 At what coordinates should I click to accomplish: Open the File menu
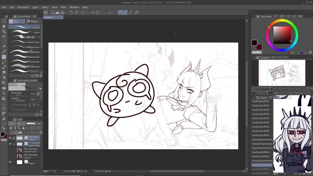[x=4, y=7]
